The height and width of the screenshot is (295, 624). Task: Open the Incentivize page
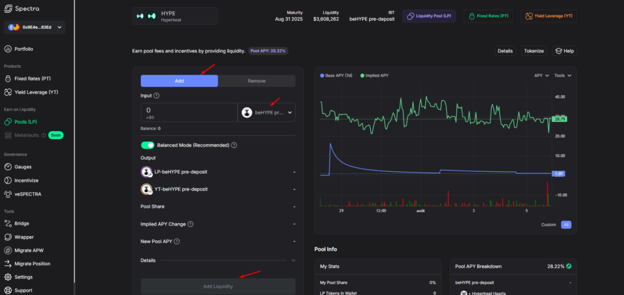(26, 180)
